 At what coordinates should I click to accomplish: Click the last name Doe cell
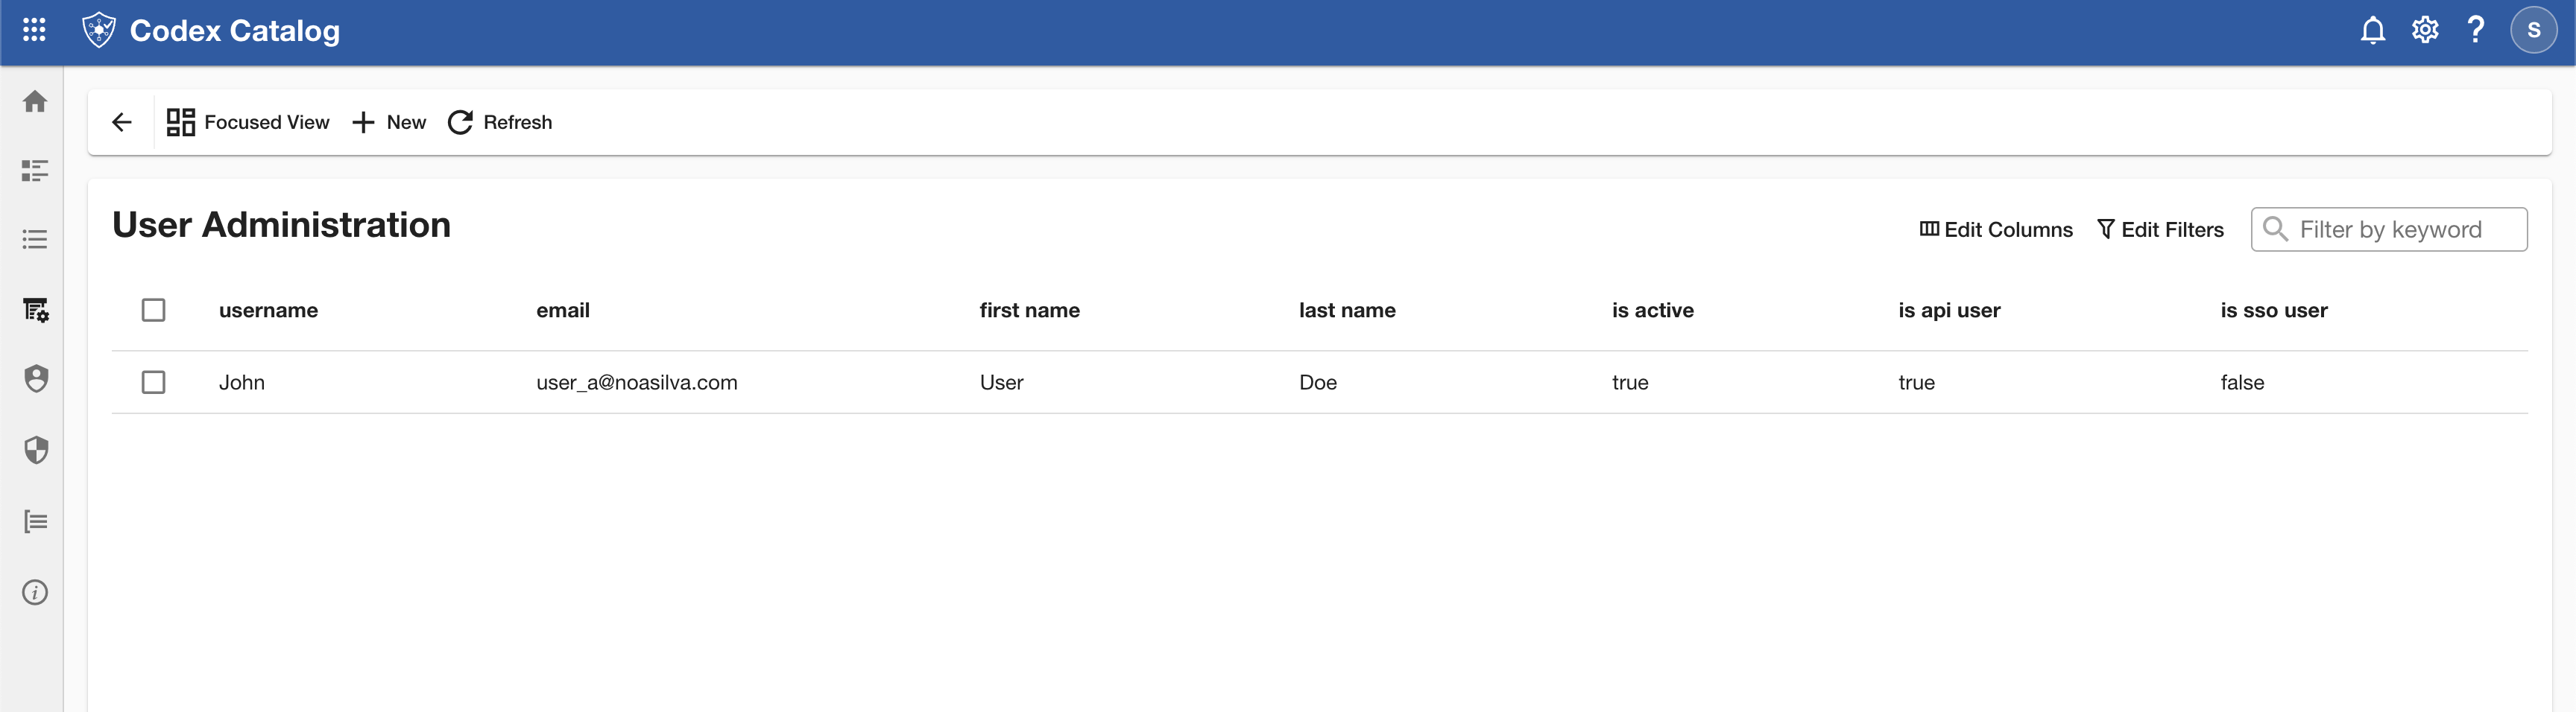[1317, 383]
